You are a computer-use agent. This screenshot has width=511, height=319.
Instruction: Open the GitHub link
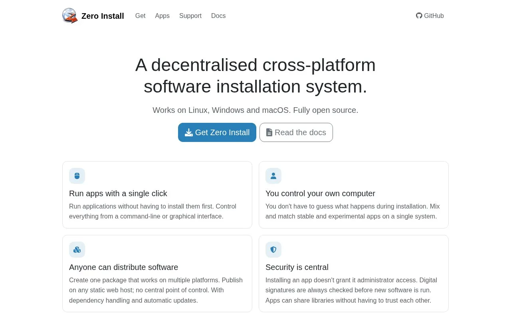coord(430,16)
